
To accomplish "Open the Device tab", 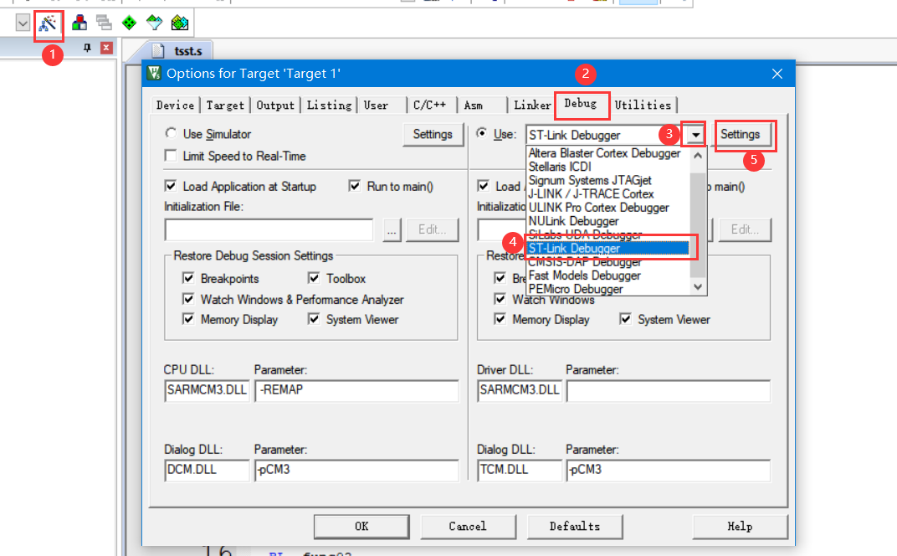I will pyautogui.click(x=175, y=106).
